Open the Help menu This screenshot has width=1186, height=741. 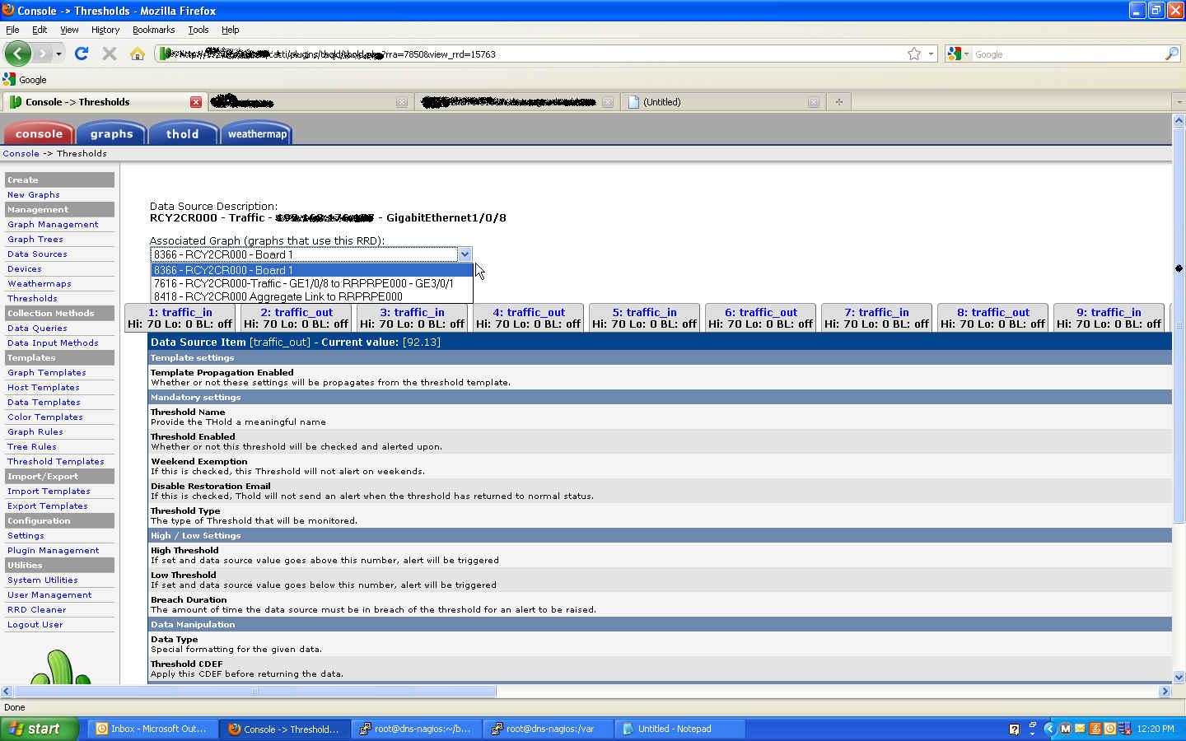coord(231,30)
